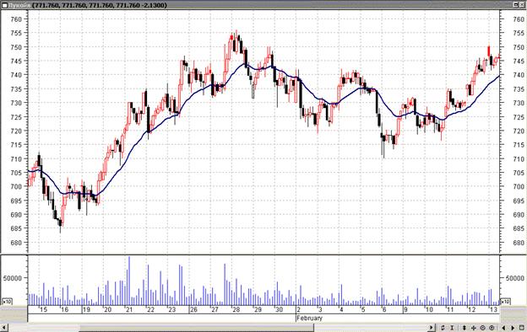
Task: Click 750 on the left price axis
Action: (x=16, y=47)
